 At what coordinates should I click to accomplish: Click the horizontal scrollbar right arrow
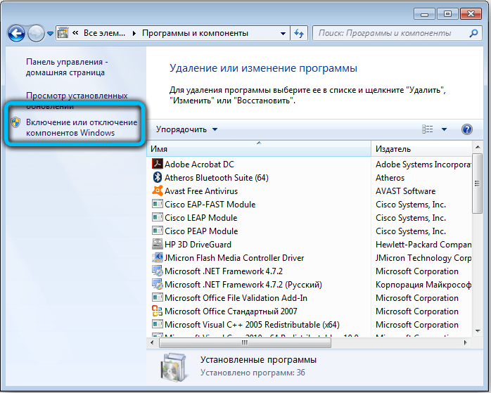click(465, 342)
